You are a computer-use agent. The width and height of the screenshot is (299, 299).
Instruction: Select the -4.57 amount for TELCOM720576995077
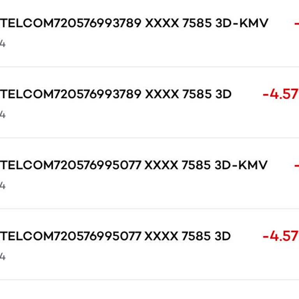click(x=280, y=236)
